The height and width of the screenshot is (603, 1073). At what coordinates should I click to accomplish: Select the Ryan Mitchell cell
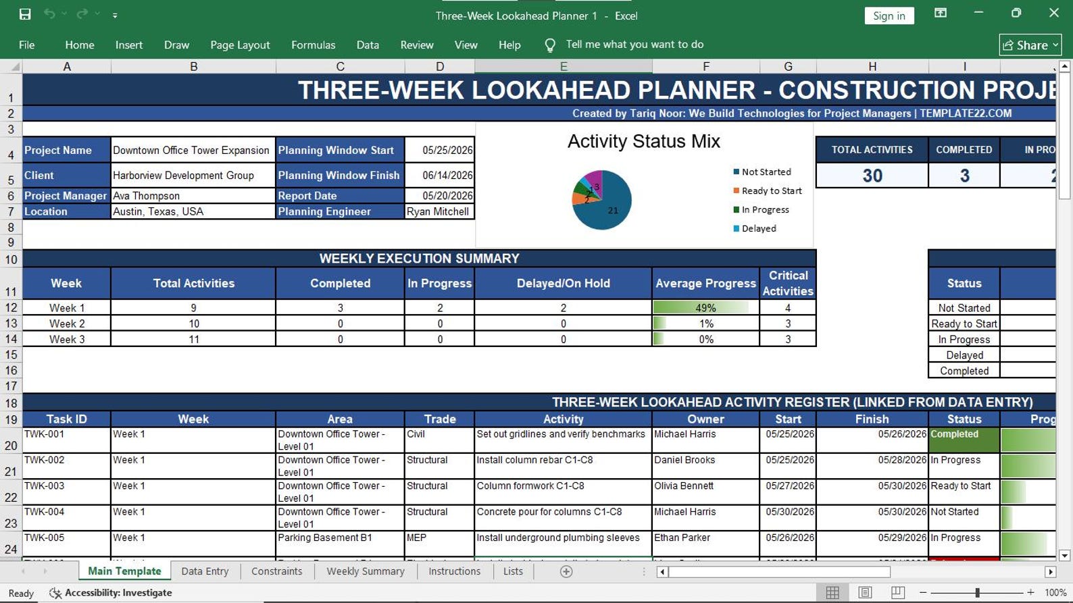439,211
